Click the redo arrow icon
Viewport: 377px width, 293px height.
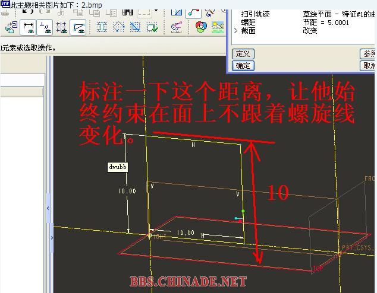pos(45,12)
